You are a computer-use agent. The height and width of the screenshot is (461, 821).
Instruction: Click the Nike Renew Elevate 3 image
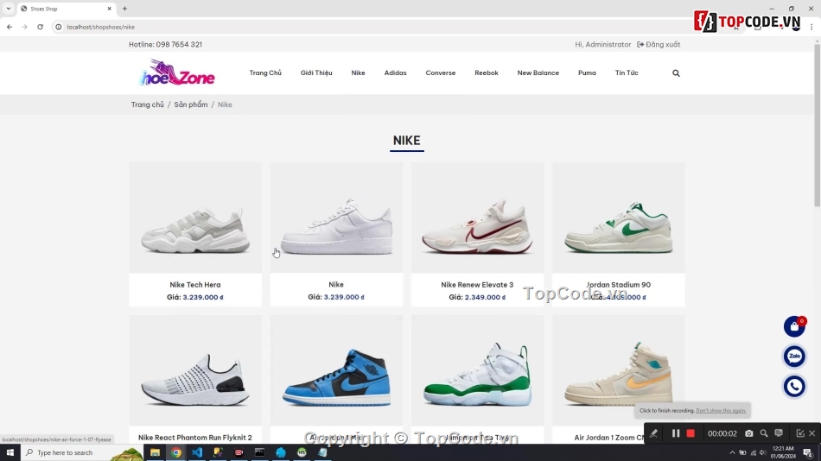pyautogui.click(x=477, y=218)
